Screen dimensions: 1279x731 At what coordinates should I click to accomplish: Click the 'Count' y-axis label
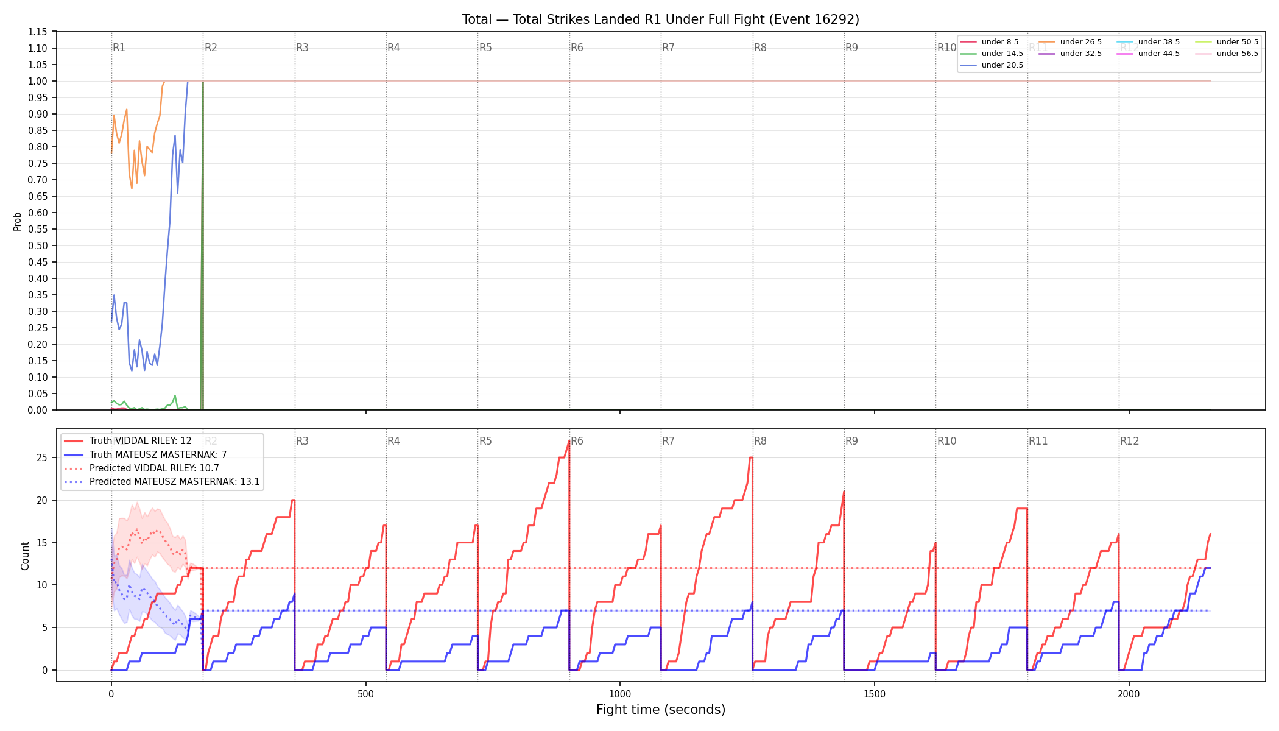point(25,556)
